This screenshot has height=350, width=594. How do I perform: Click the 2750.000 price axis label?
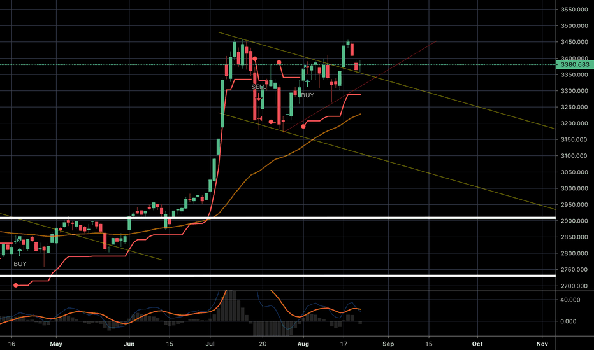(x=574, y=269)
